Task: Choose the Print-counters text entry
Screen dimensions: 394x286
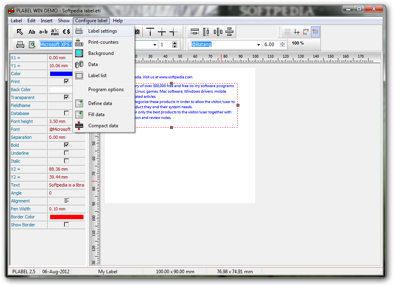Action: point(103,42)
